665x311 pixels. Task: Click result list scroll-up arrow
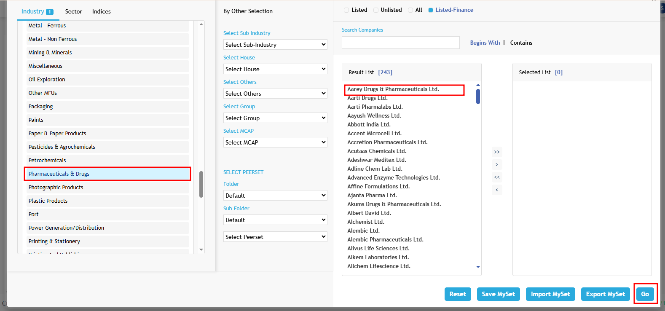478,85
